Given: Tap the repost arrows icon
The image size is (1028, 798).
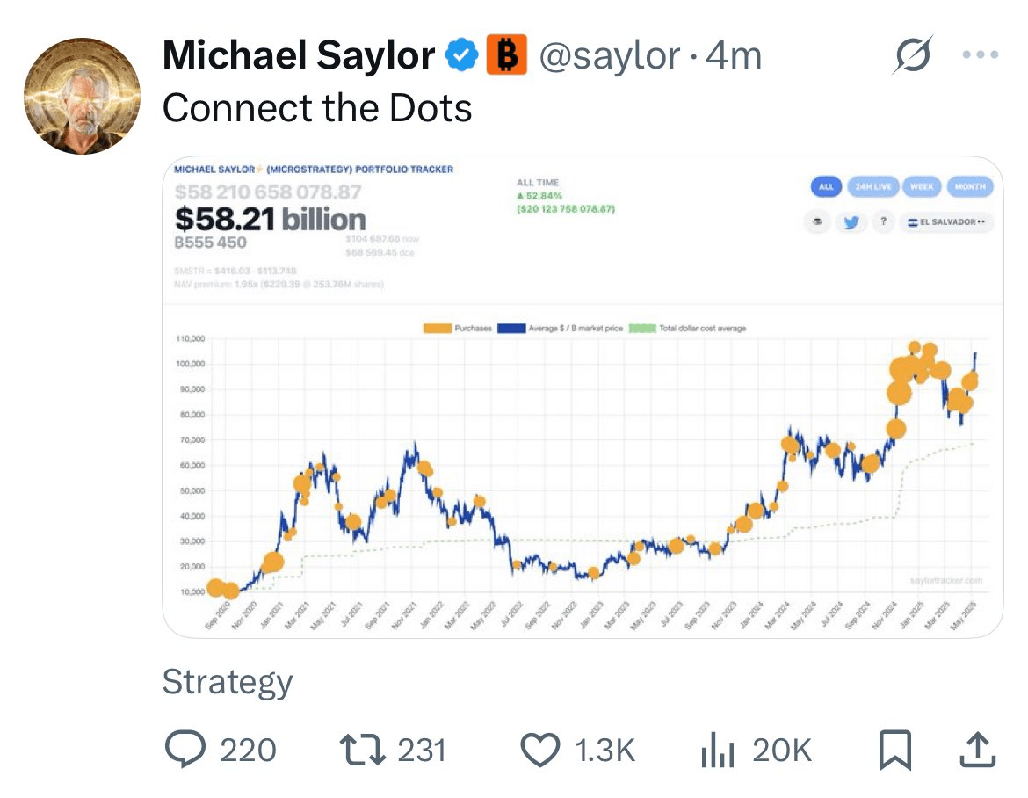Looking at the screenshot, I should pyautogui.click(x=362, y=750).
